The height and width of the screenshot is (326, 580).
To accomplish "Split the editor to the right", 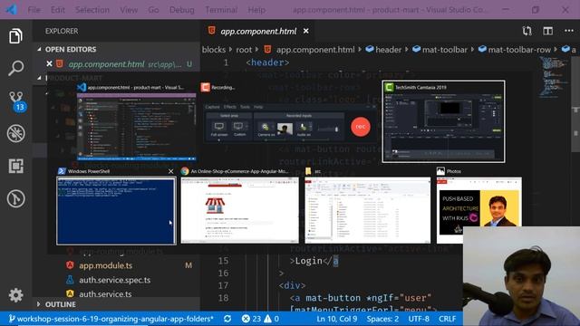I will 547,31.
